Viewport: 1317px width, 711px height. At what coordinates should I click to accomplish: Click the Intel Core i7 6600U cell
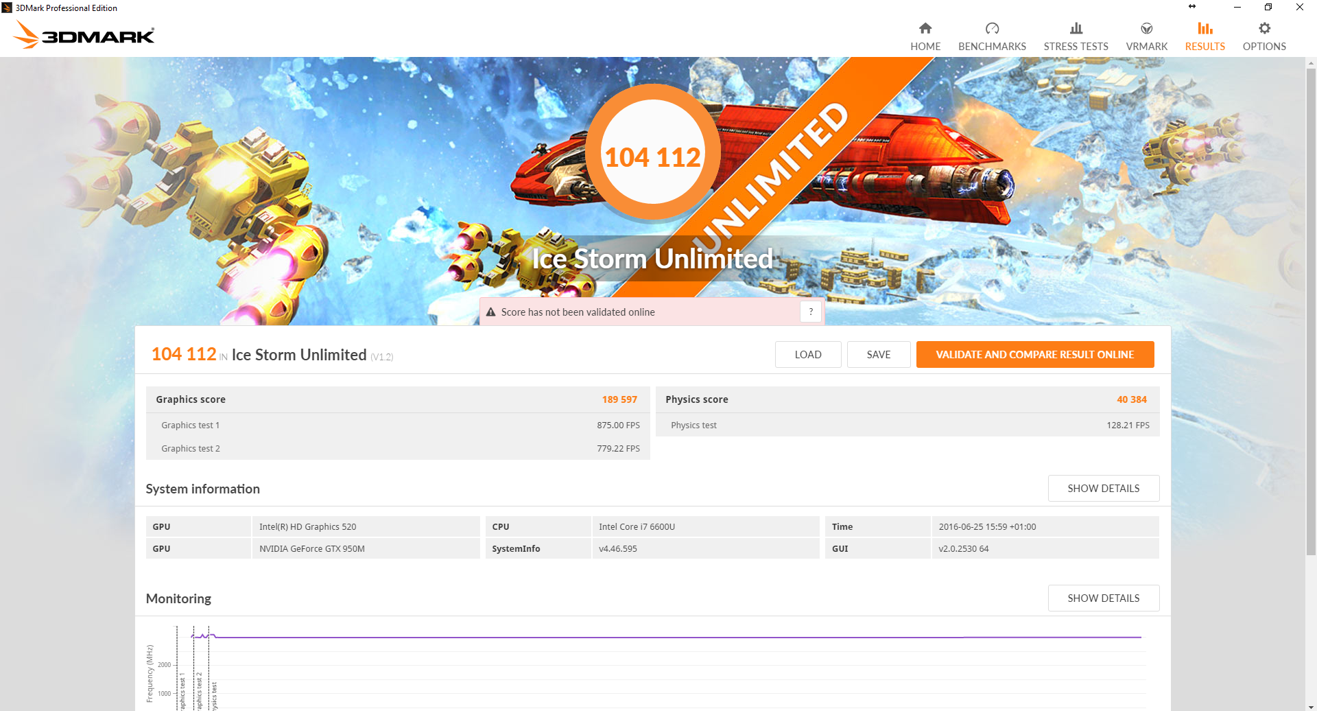click(705, 527)
